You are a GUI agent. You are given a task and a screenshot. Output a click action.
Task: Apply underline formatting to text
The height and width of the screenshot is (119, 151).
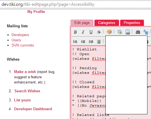(x=91, y=32)
